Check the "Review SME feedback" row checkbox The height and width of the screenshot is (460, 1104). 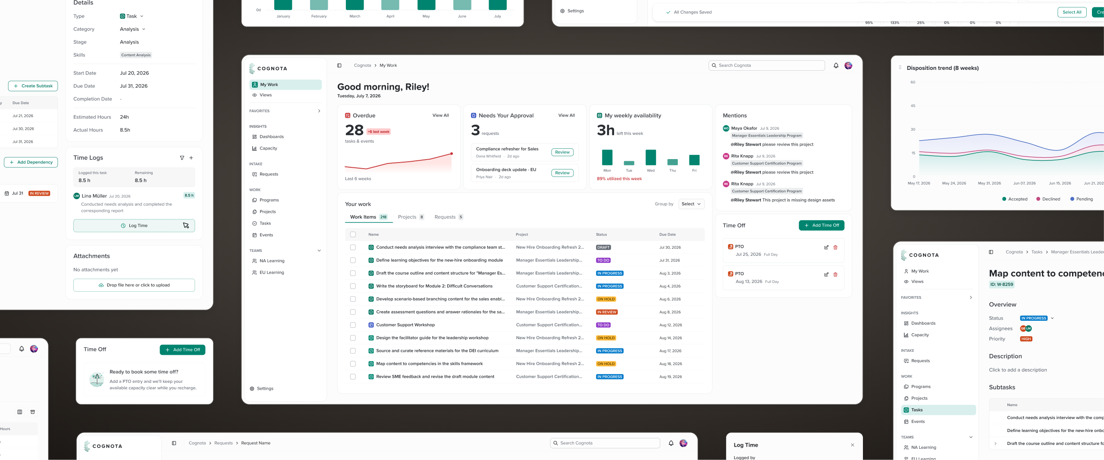click(x=353, y=377)
